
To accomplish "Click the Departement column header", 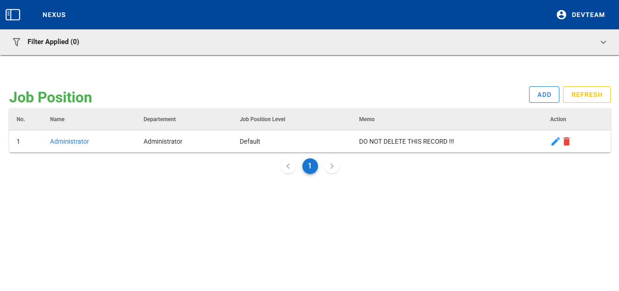I will 160,119.
